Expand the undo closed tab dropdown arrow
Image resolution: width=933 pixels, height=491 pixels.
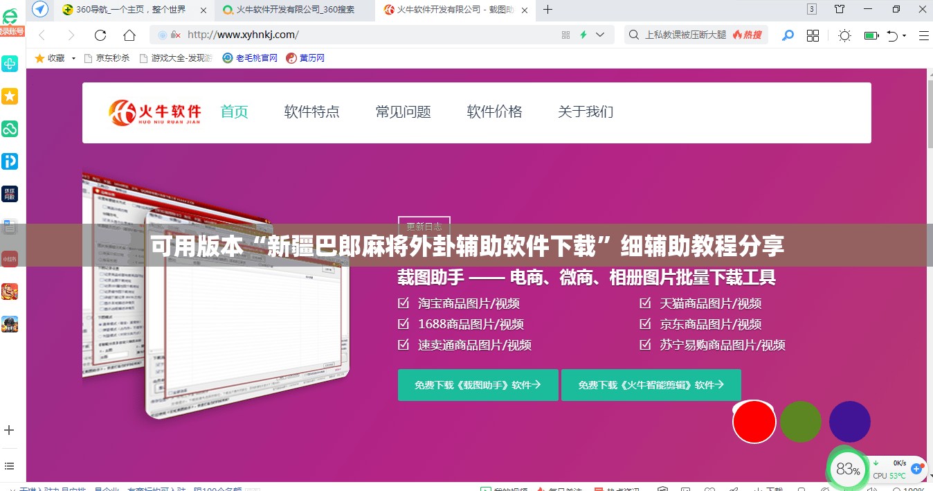tap(905, 36)
